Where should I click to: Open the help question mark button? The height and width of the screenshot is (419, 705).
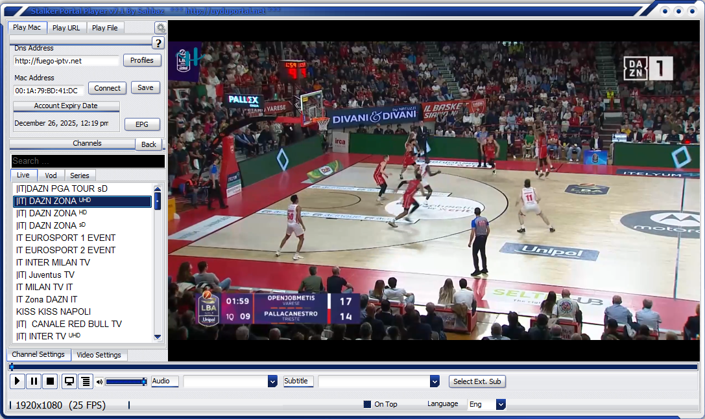tap(158, 43)
